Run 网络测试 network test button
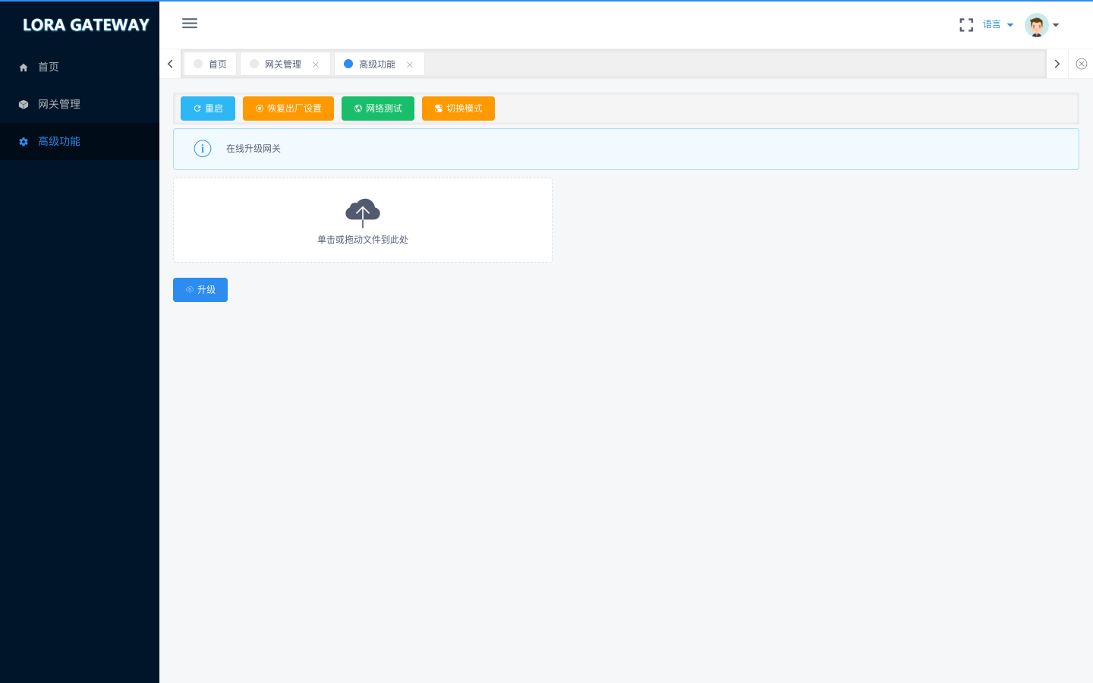The width and height of the screenshot is (1093, 683). [x=378, y=109]
